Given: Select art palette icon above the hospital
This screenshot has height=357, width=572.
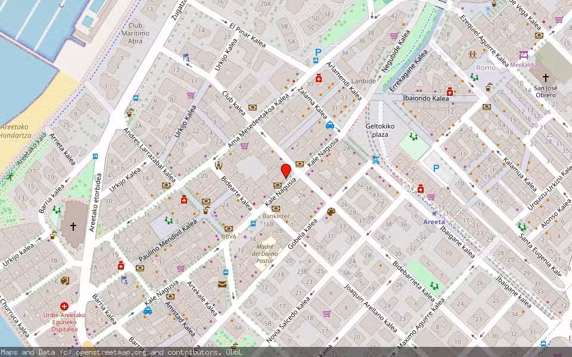Looking at the screenshot, I should click(x=64, y=280).
